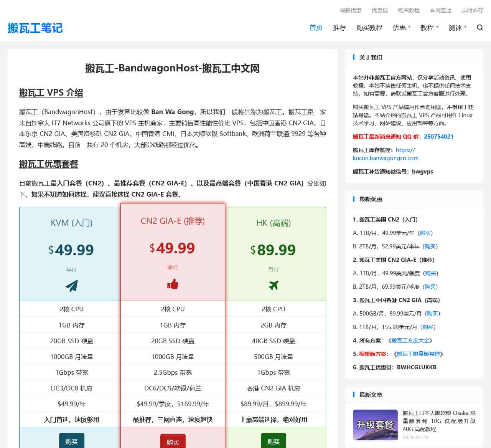The width and height of the screenshot is (491, 448).
Task: Click the paper plane icon on KVM plan
Action: click(71, 286)
